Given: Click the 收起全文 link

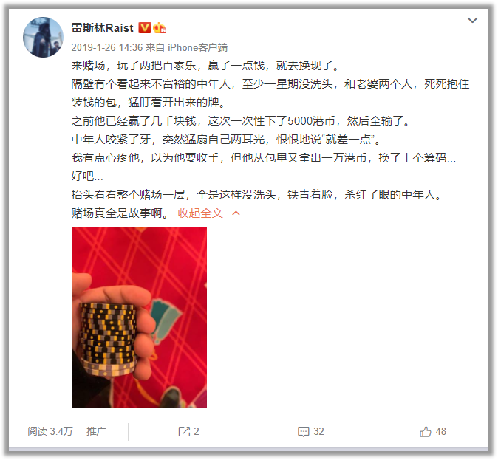Looking at the screenshot, I should pyautogui.click(x=200, y=213).
